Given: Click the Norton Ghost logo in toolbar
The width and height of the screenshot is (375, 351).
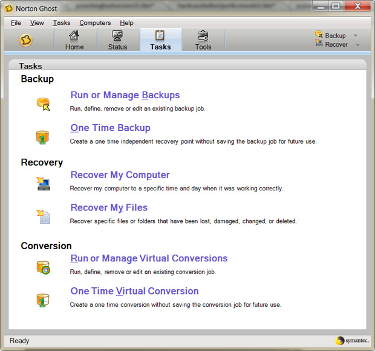Looking at the screenshot, I should [25, 40].
